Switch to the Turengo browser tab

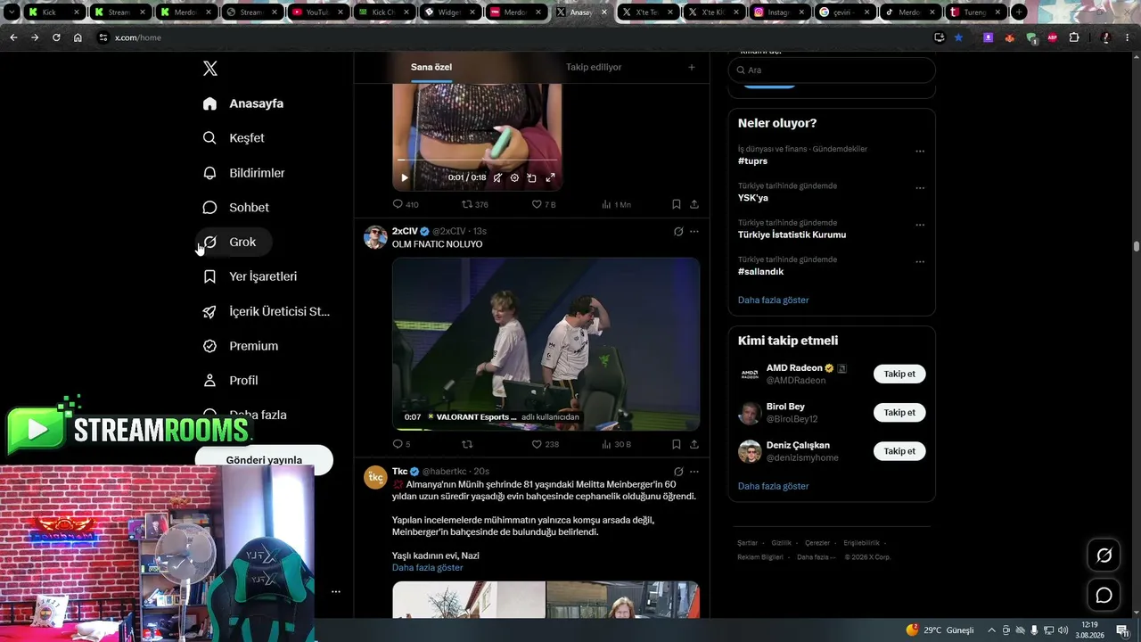(x=974, y=12)
